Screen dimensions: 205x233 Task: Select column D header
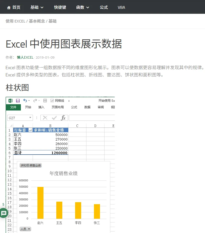(95, 126)
